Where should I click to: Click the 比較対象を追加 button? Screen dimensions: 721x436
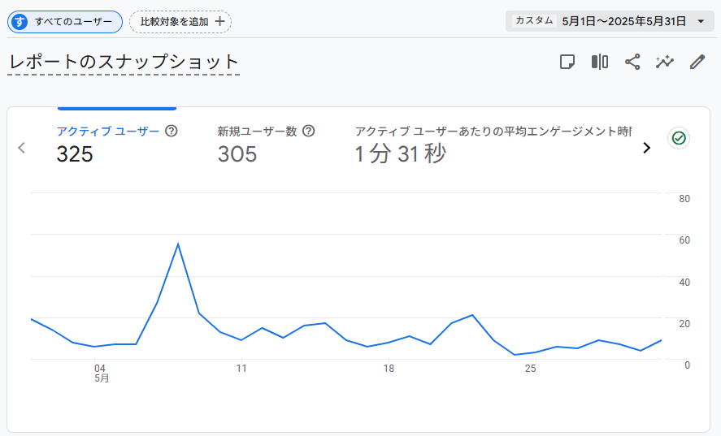pos(180,22)
